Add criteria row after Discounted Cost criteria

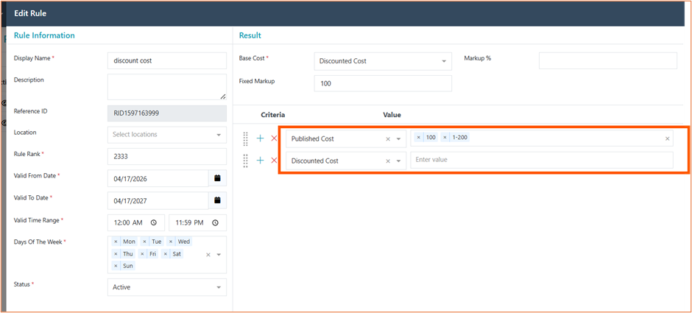point(261,161)
